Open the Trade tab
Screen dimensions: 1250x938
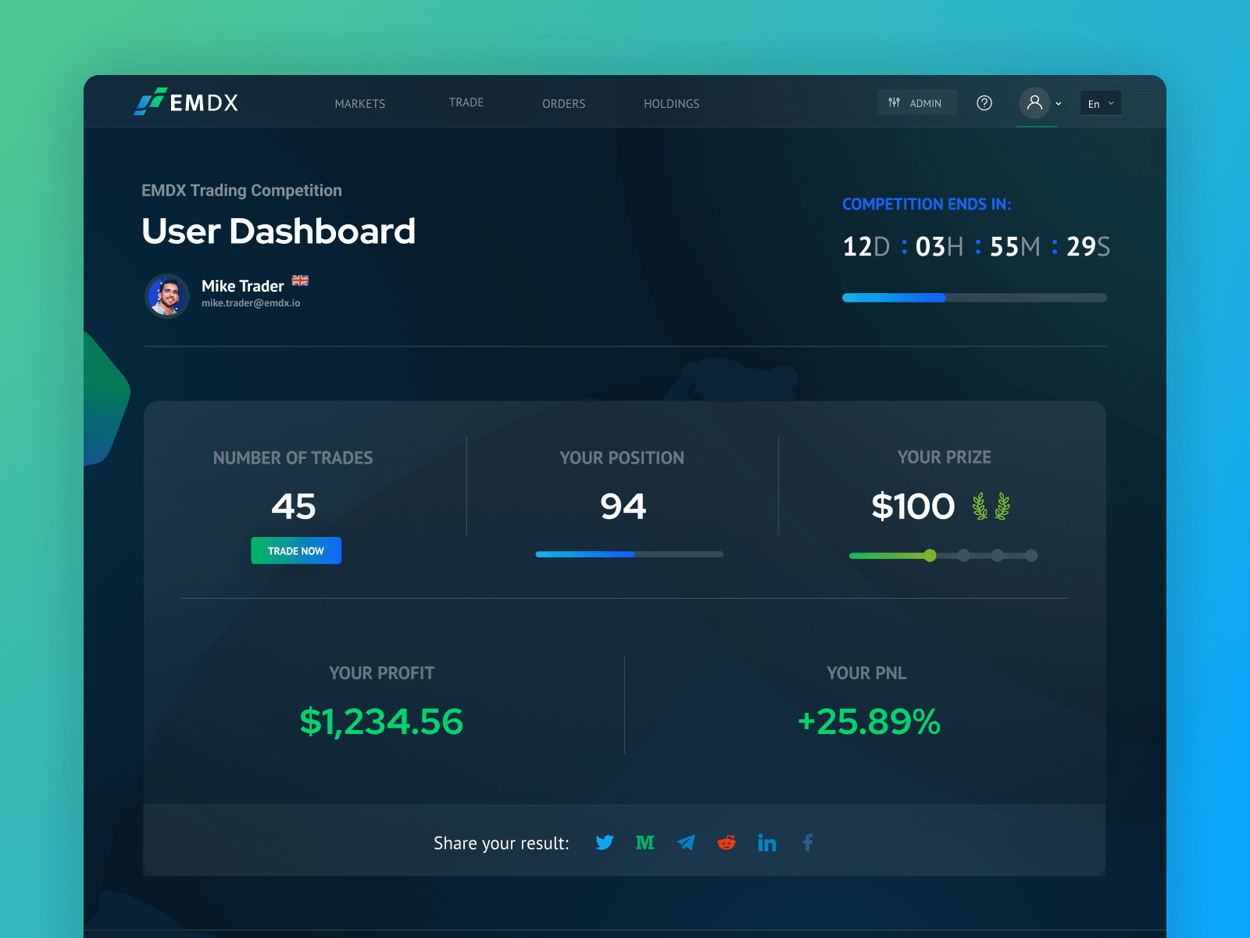pyautogui.click(x=466, y=102)
